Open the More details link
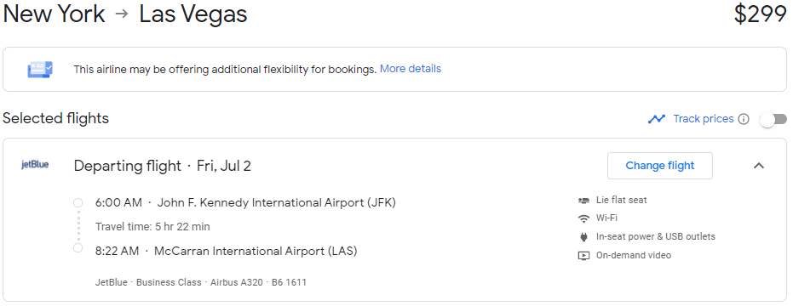 [x=411, y=69]
